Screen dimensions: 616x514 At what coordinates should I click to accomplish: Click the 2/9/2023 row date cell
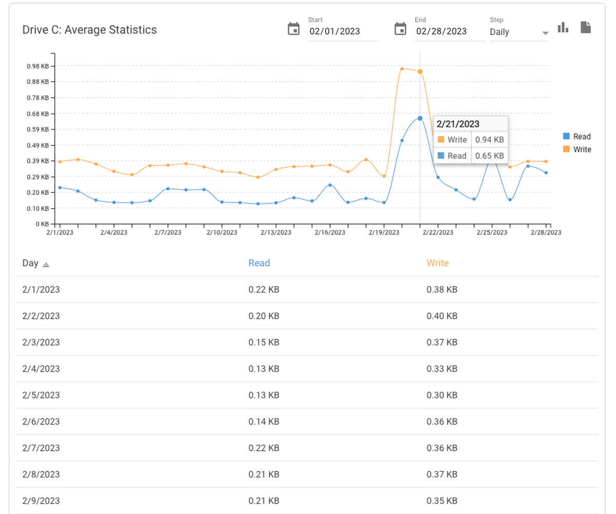pyautogui.click(x=41, y=501)
